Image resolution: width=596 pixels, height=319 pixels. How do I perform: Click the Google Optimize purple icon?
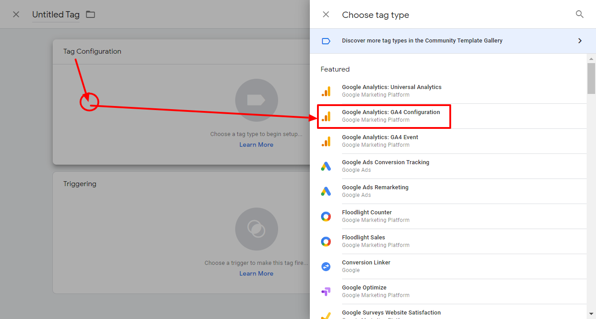(326, 292)
